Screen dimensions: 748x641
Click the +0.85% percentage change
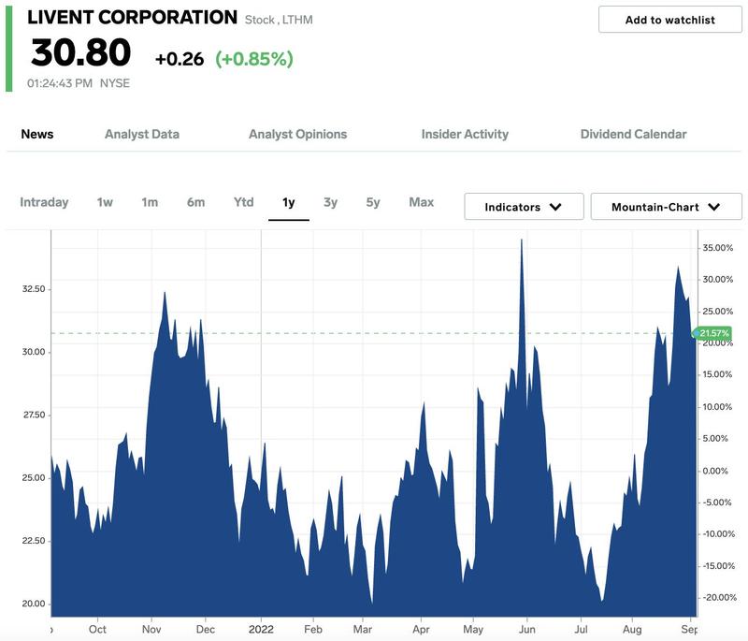point(254,59)
